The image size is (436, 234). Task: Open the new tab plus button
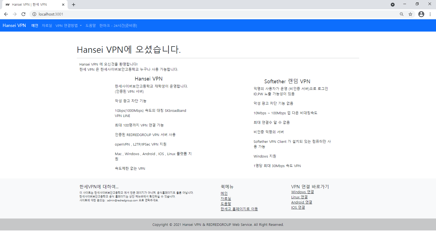(x=74, y=5)
